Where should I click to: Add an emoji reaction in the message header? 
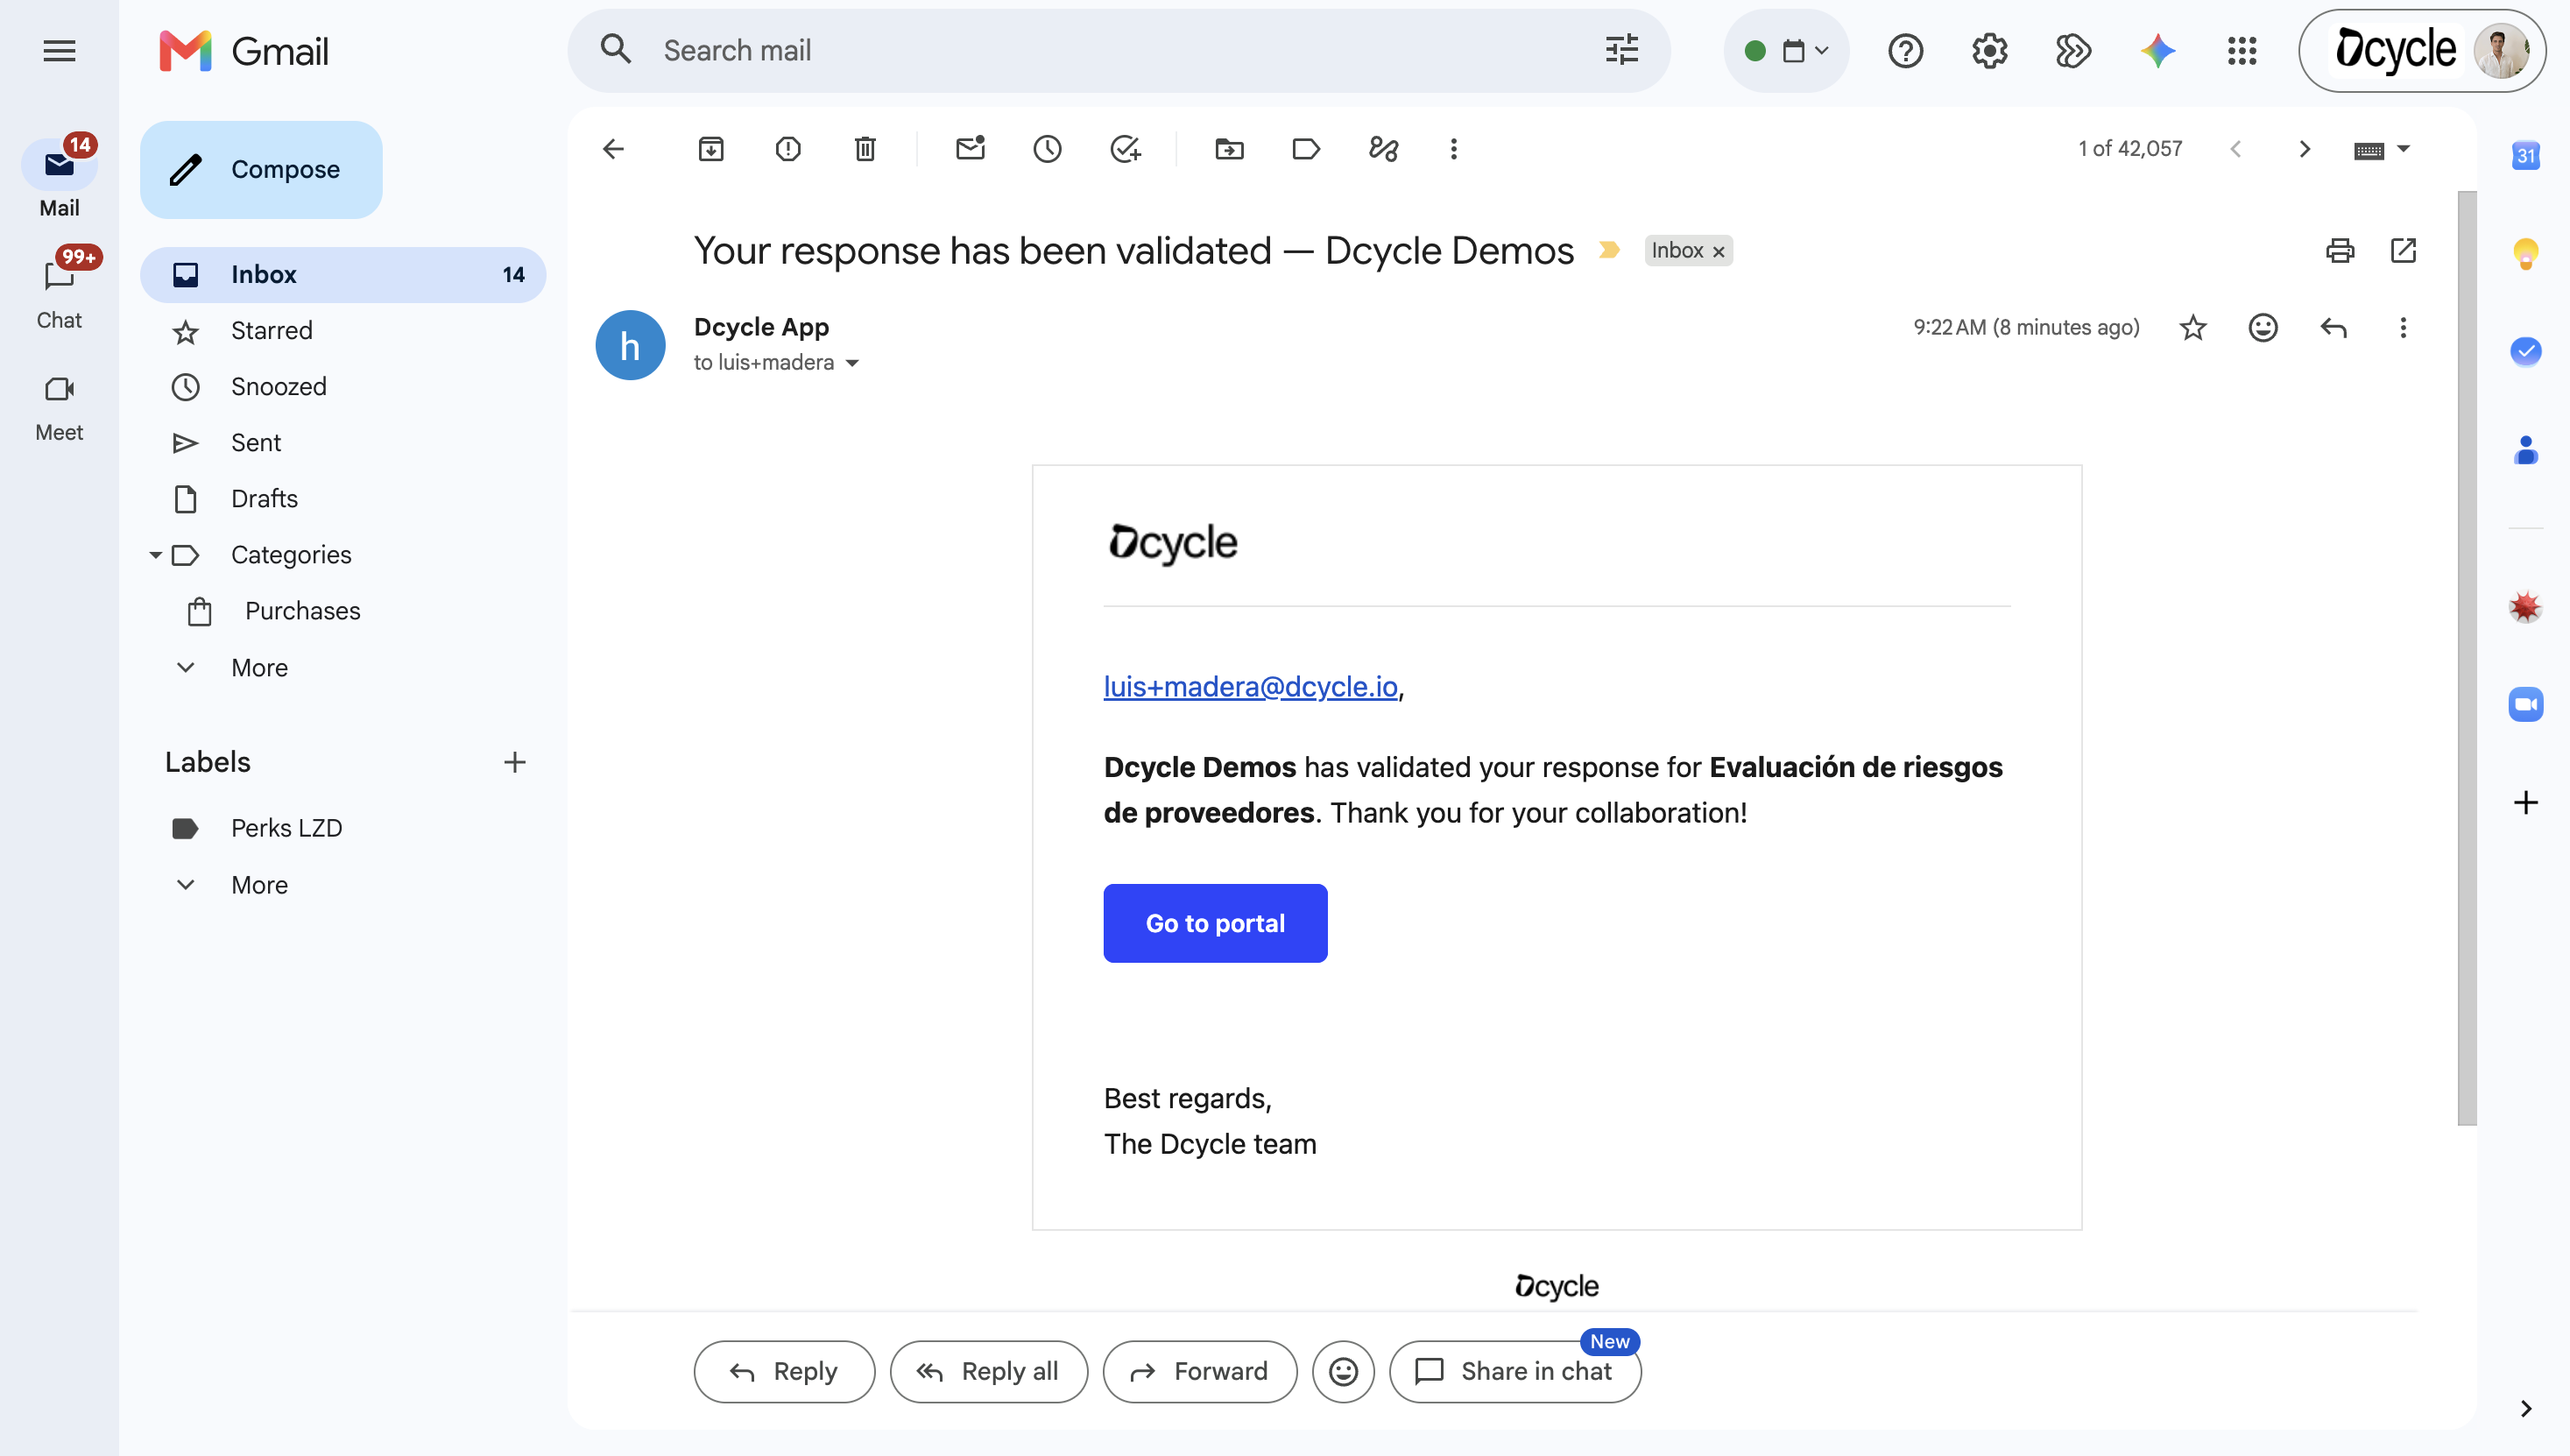coord(2263,328)
